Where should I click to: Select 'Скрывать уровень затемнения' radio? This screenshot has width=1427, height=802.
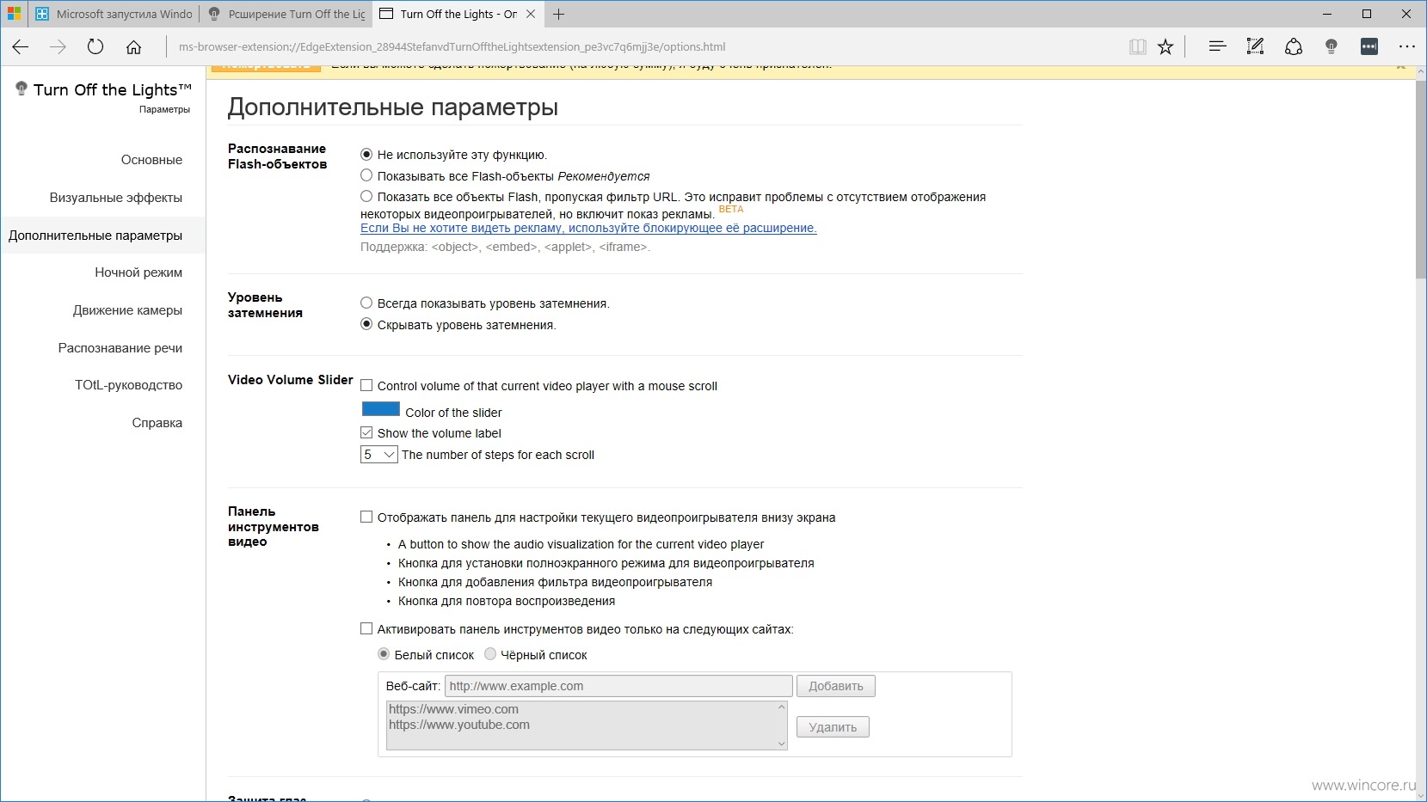[x=366, y=324]
